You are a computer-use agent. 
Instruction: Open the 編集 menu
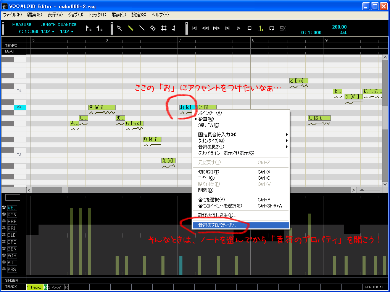35,15
